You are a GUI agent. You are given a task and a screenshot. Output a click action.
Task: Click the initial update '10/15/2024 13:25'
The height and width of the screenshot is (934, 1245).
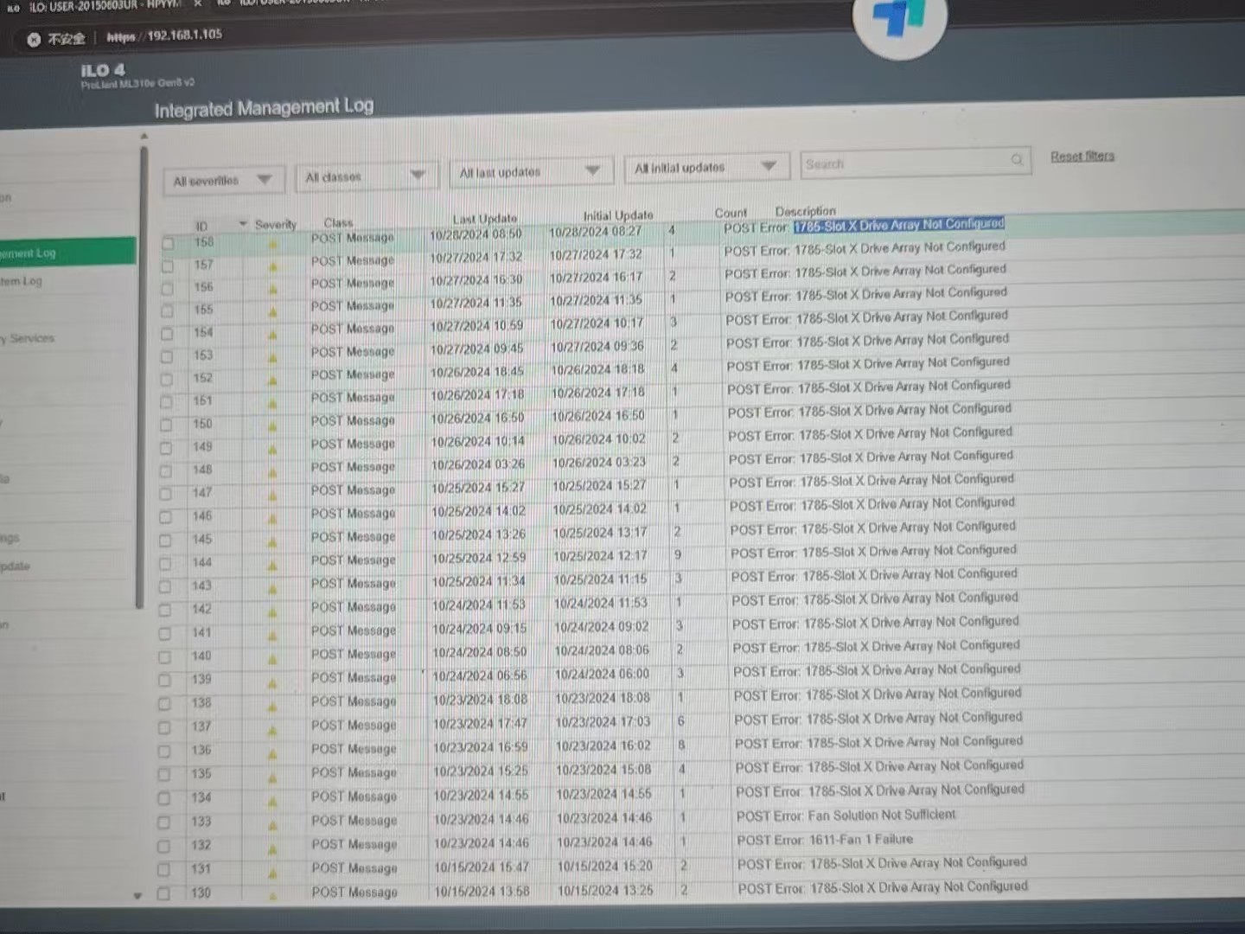coord(605,890)
